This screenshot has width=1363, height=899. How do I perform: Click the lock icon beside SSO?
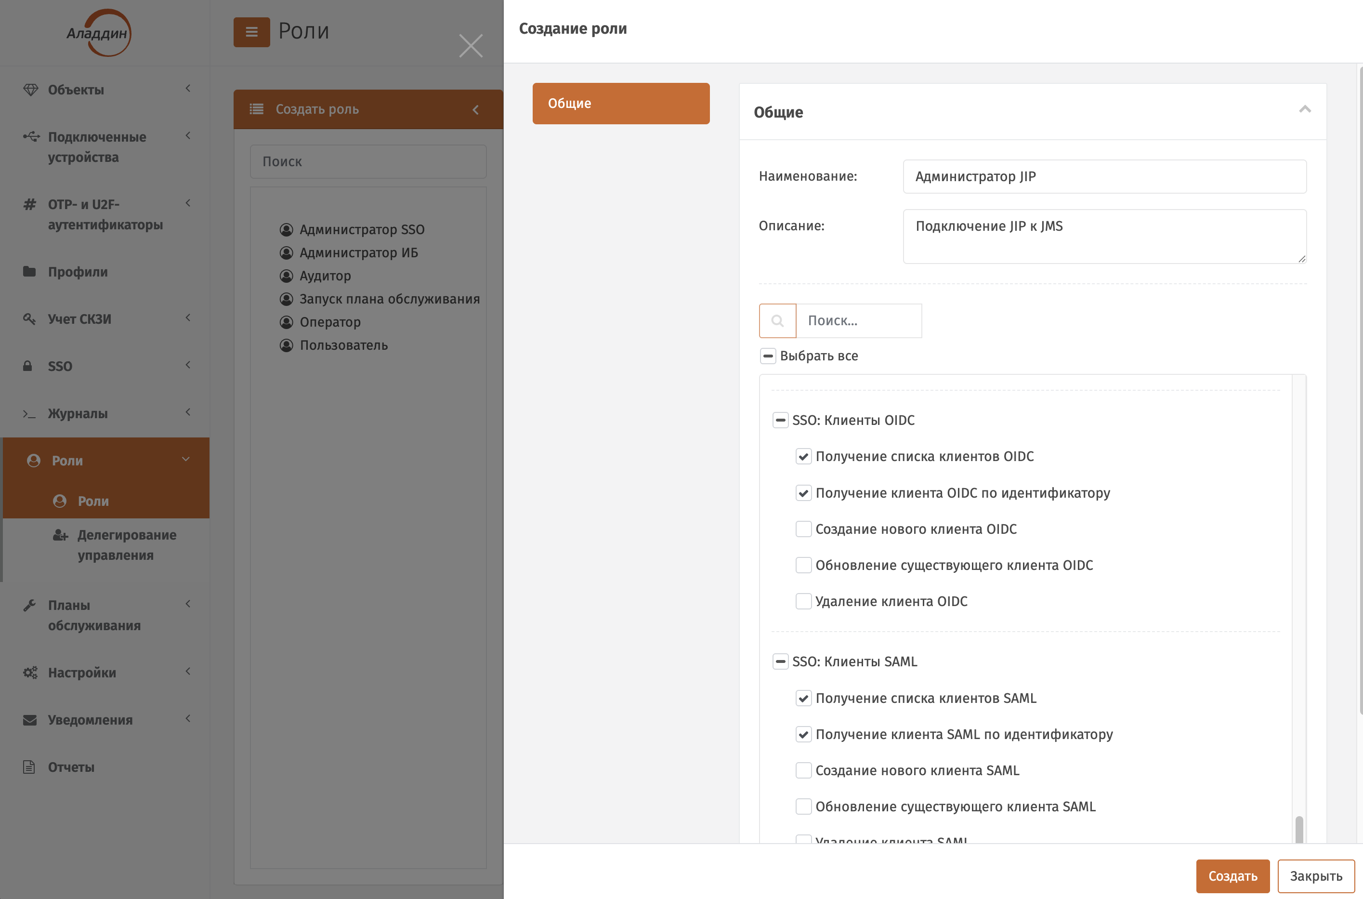click(27, 366)
